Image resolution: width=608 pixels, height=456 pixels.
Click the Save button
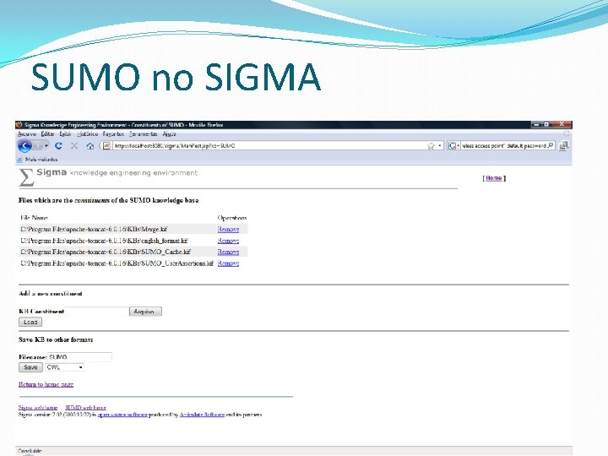[30, 367]
